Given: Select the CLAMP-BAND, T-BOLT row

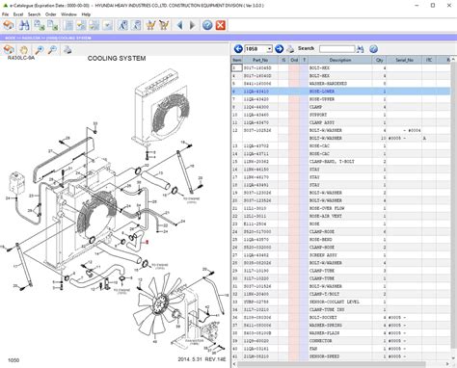Looking at the screenshot, I should point(341,162).
